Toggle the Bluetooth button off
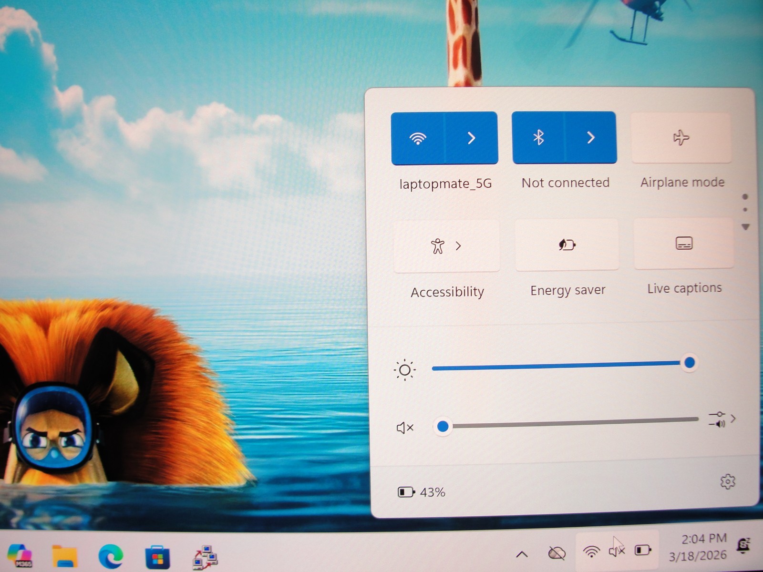The width and height of the screenshot is (763, 572). tap(538, 138)
